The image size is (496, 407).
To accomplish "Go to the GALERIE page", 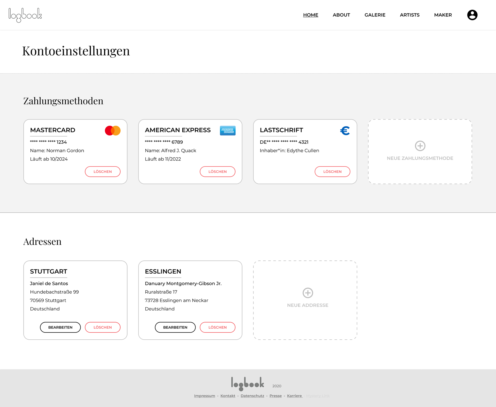I will [x=375, y=15].
